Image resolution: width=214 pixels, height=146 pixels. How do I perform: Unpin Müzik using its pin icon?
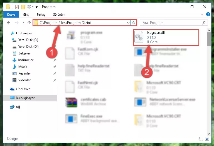55,67
